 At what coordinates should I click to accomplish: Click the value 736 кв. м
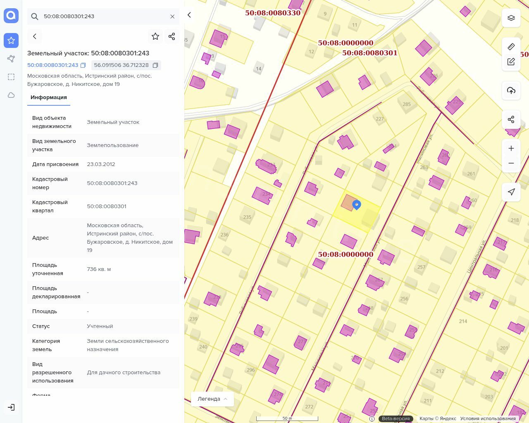coord(99,269)
